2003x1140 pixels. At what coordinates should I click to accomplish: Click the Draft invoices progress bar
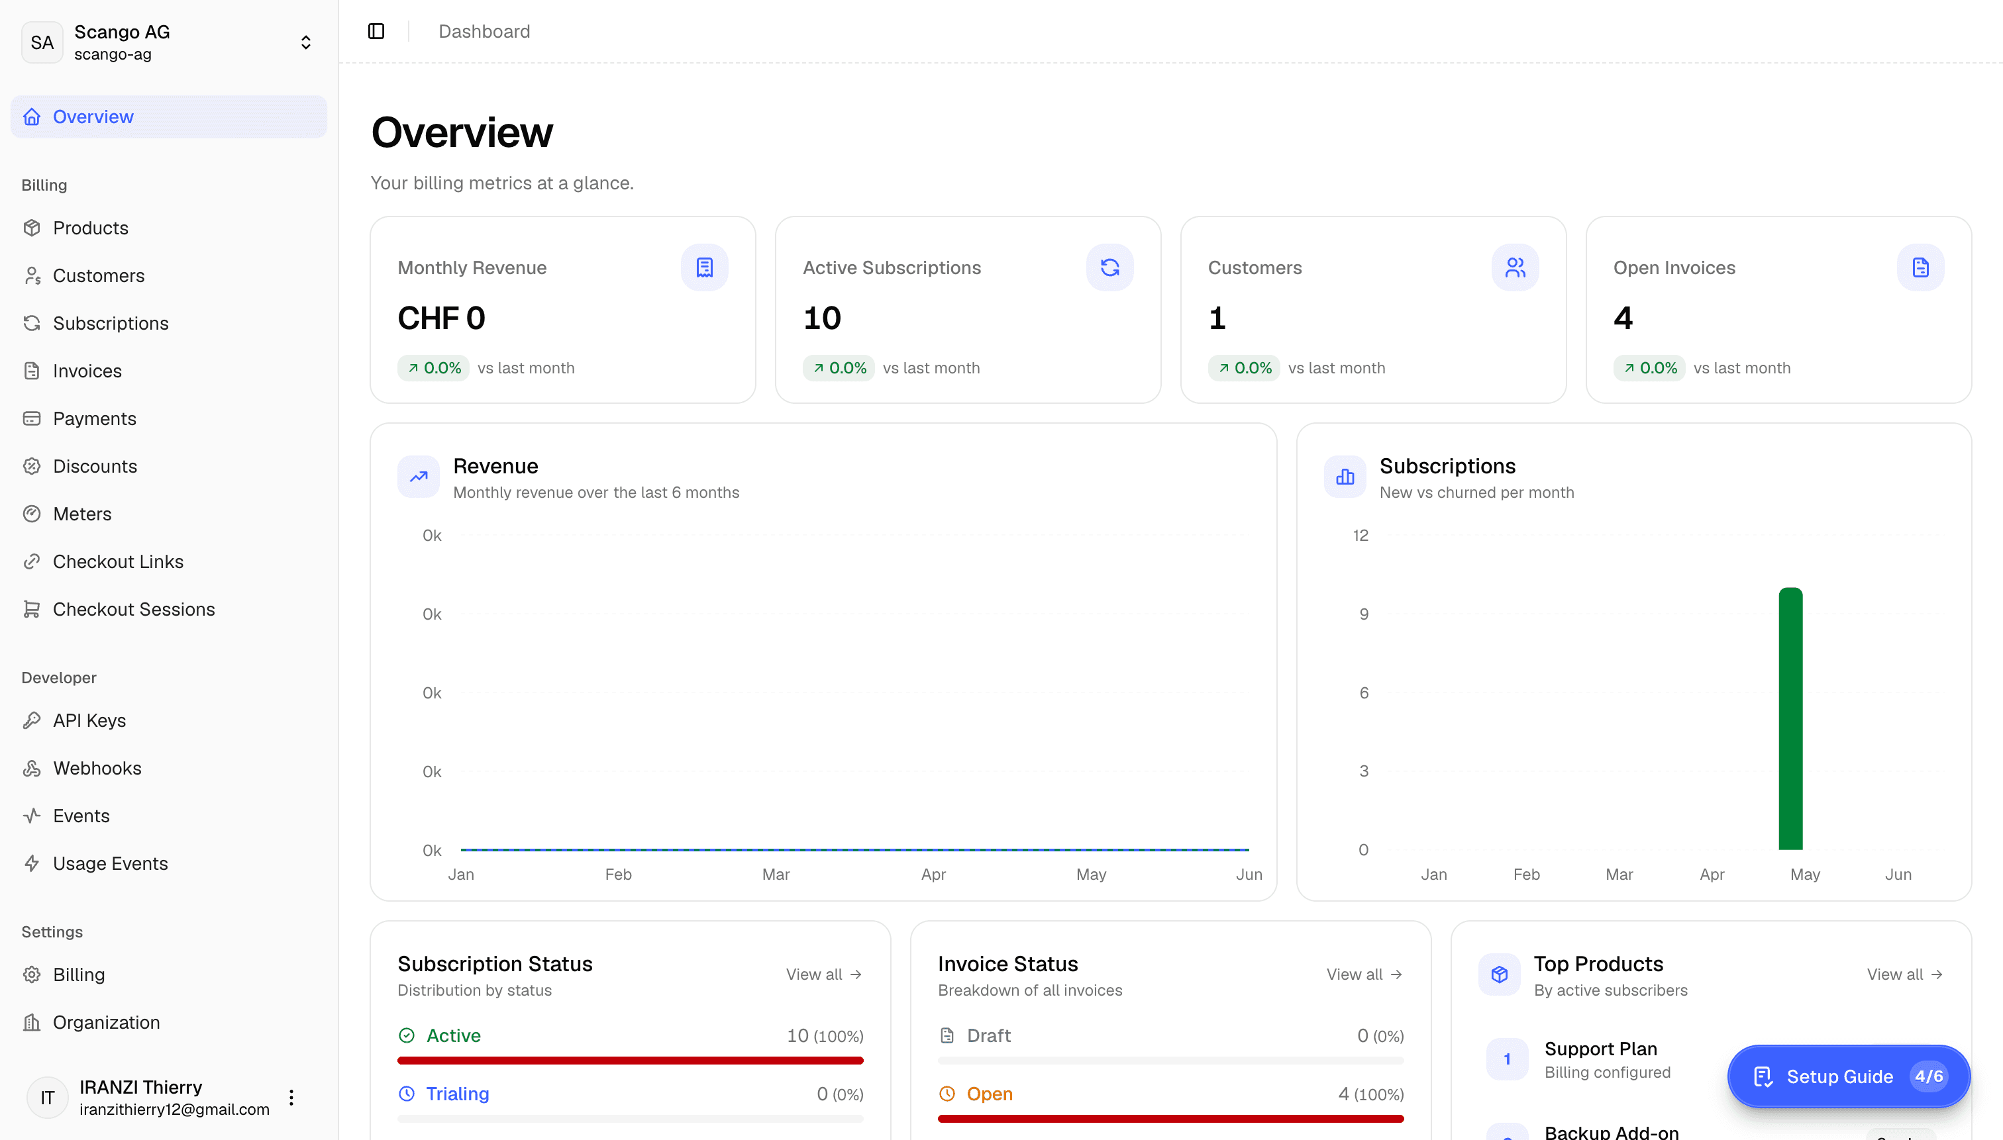pos(1171,1061)
